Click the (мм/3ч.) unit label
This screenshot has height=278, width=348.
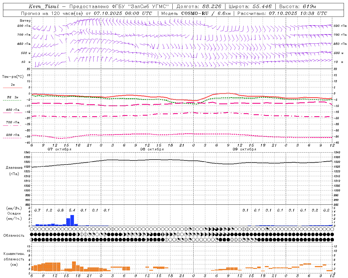click(14, 208)
